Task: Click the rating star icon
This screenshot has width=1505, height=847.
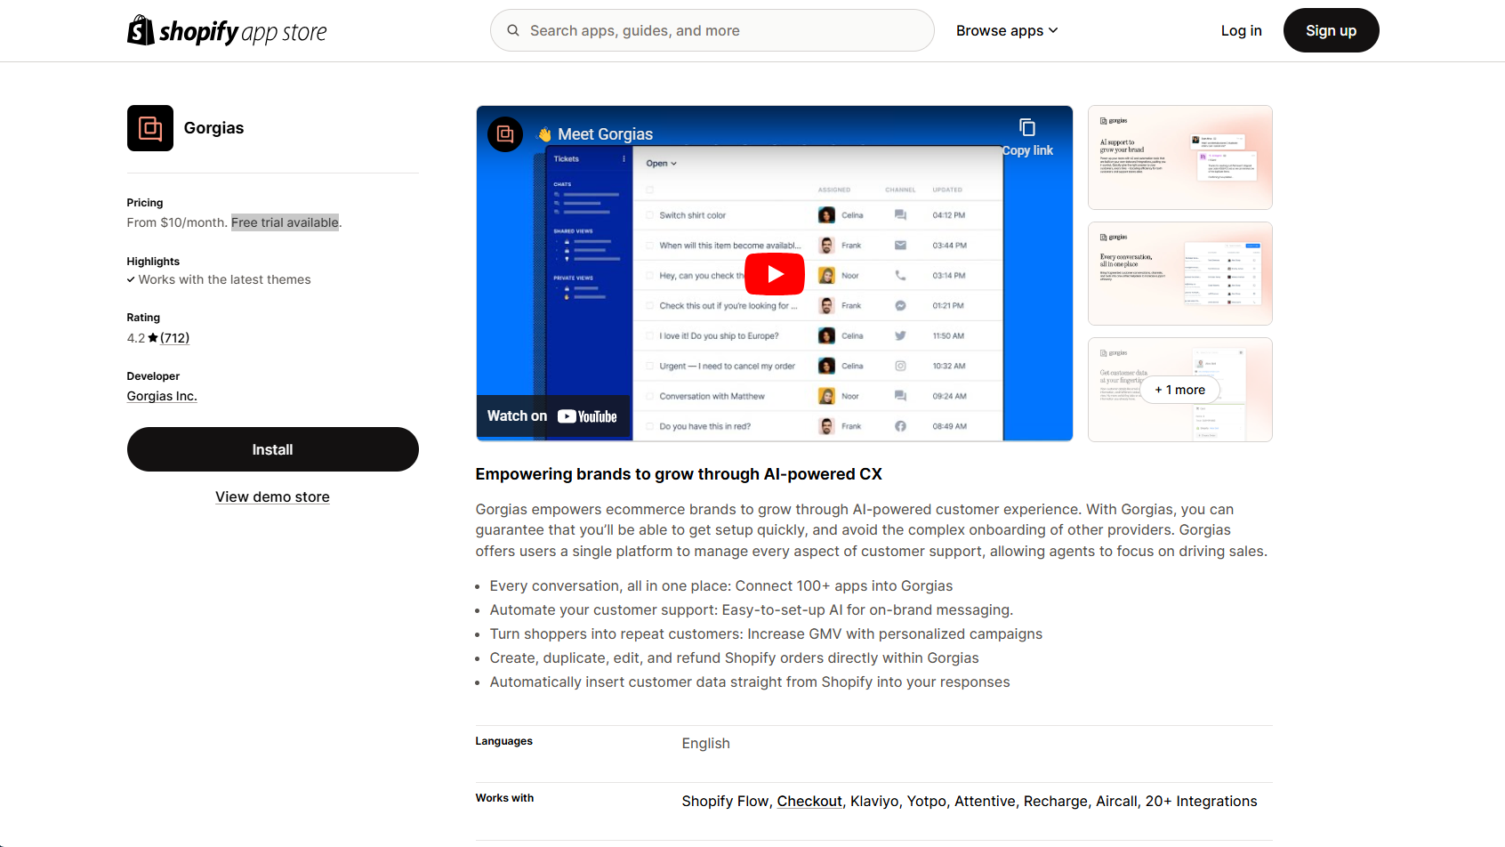Action: click(153, 338)
